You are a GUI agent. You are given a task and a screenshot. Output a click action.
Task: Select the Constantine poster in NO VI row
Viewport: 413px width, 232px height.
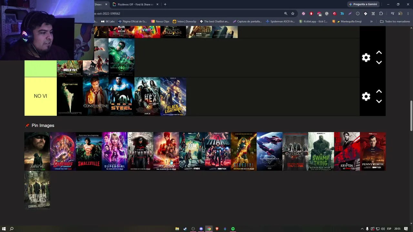pos(96,96)
